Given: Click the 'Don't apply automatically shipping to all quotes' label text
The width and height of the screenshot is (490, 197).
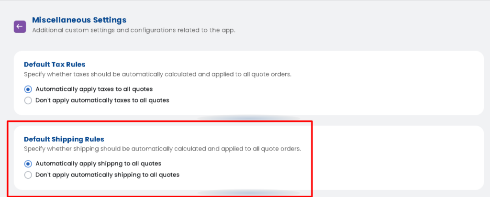Looking at the screenshot, I should (107, 175).
